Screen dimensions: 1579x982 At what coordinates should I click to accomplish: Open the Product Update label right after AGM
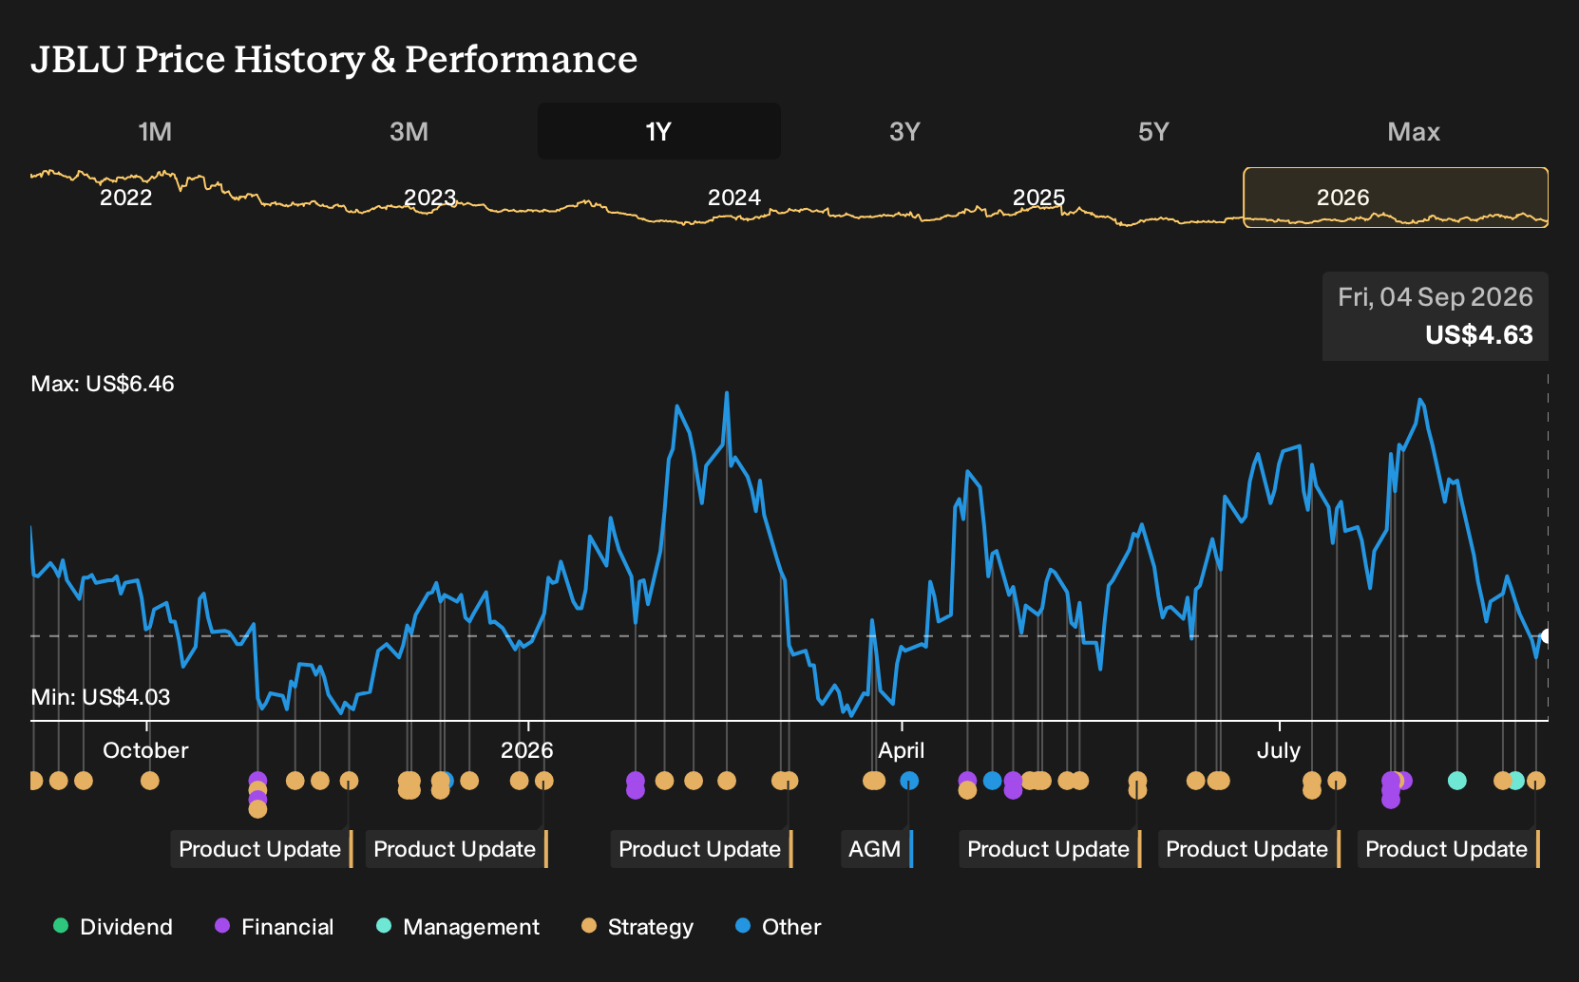[1051, 849]
